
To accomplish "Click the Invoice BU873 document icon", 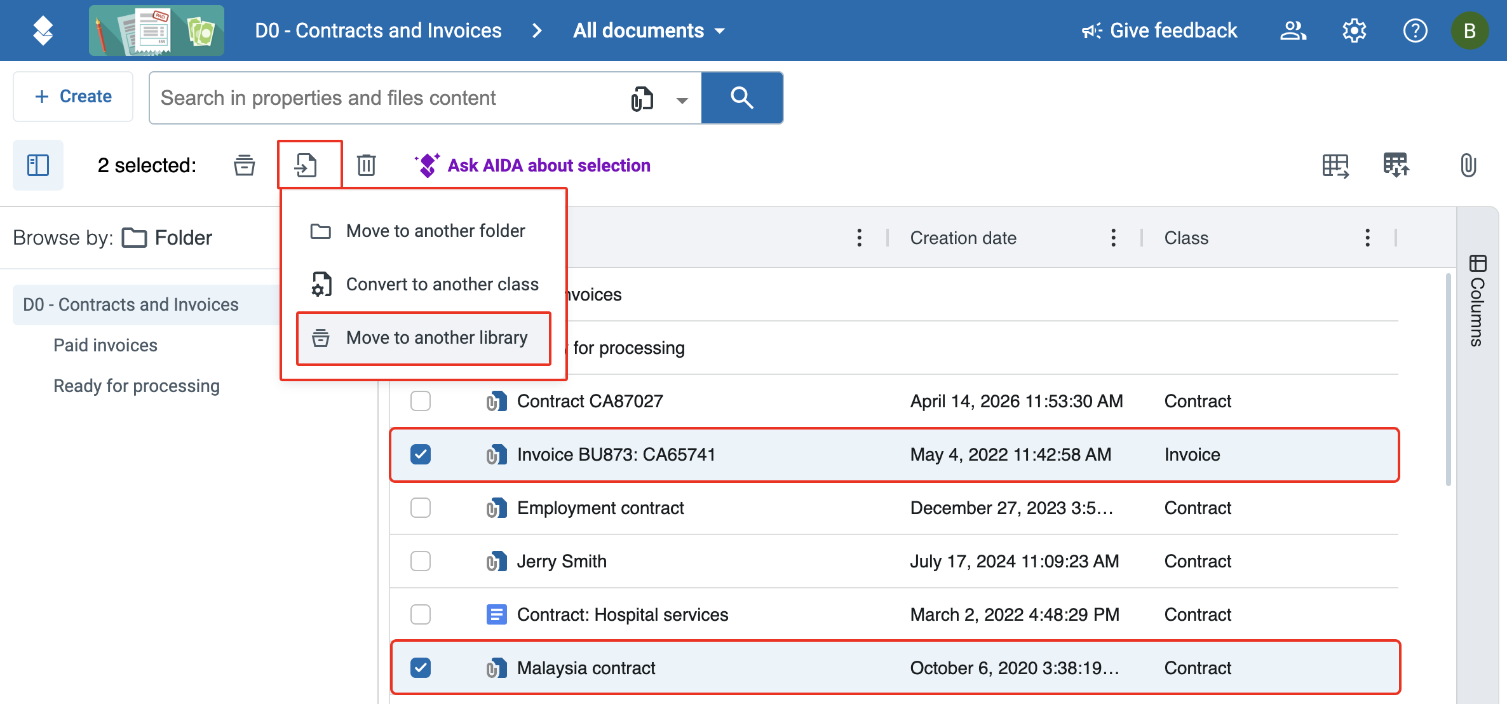I will click(496, 455).
